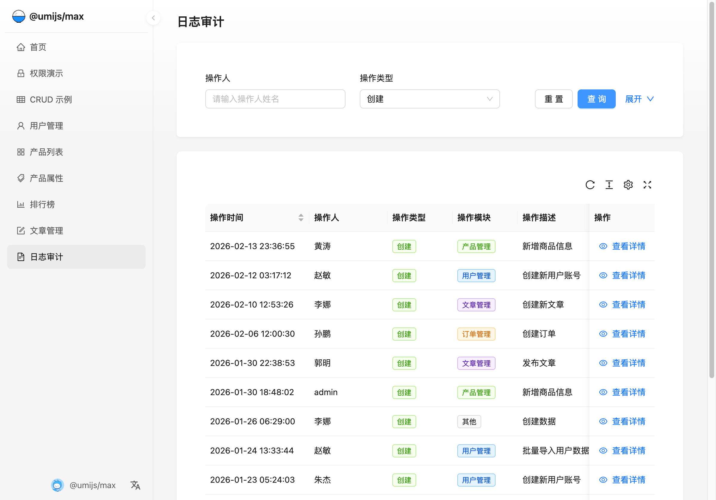Click the language switch icon
This screenshot has height=500, width=716.
click(x=135, y=485)
